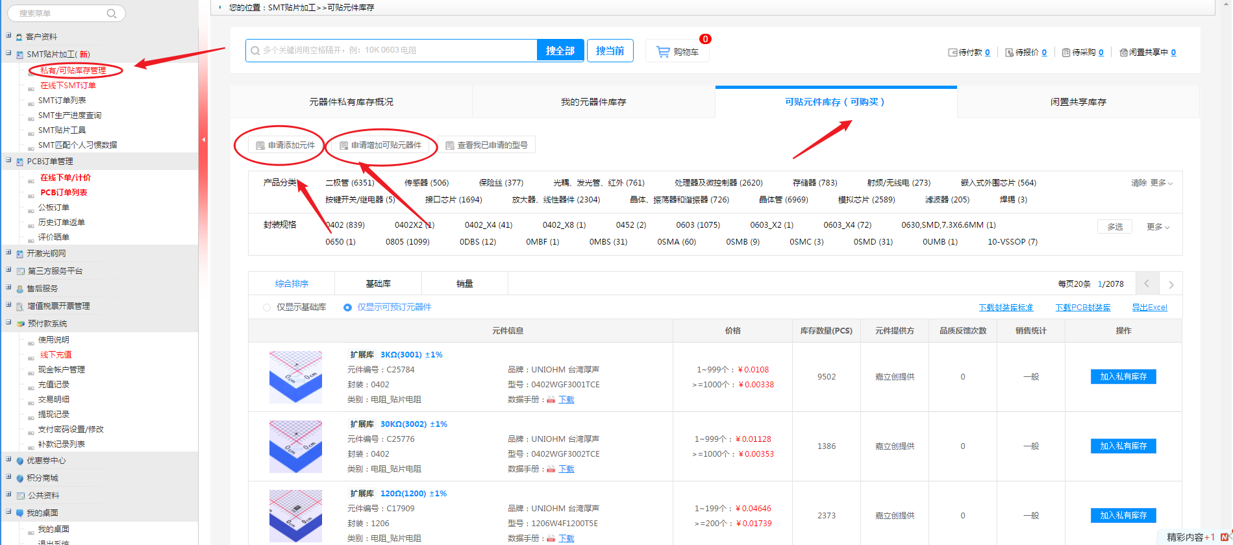The width and height of the screenshot is (1233, 545).
Task: Collapse the PCB订单管理 tree node
Action: (8, 160)
